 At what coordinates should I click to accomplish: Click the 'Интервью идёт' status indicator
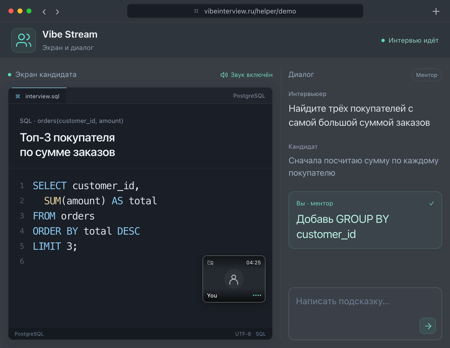point(410,40)
